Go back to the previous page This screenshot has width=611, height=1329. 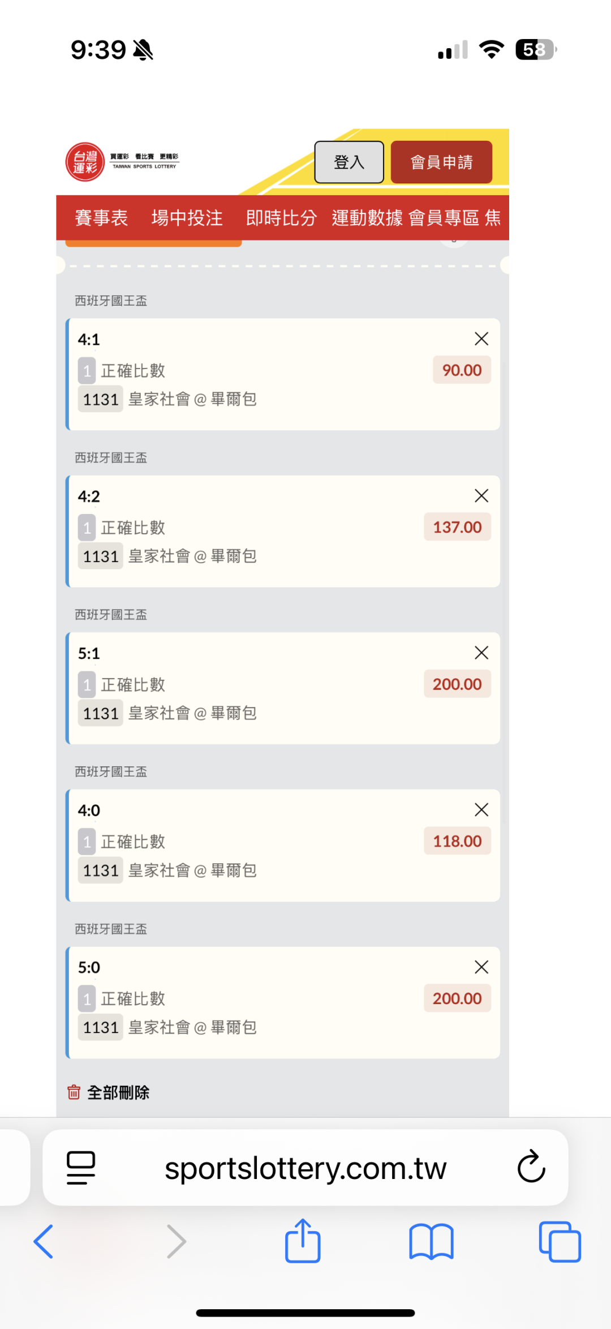44,1242
